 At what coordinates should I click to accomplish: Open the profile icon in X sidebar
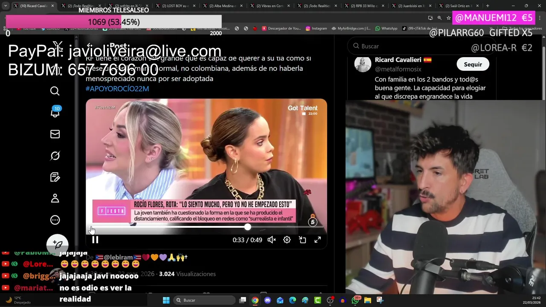(55, 198)
